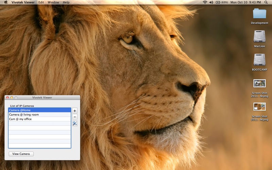
Task: Open Spotlight search magnifier icon
Action: point(266,2)
